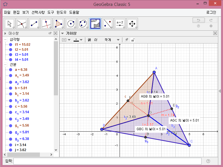Select point A on the triangle

coord(154,72)
